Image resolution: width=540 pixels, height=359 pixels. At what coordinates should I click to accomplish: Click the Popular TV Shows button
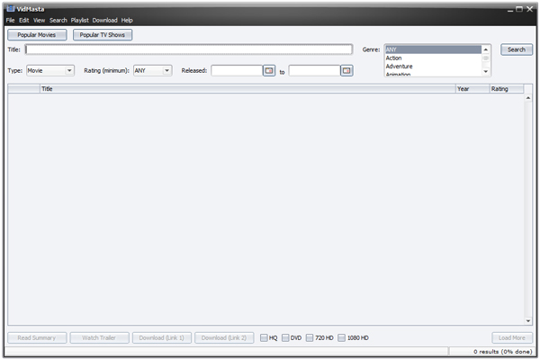pyautogui.click(x=103, y=35)
